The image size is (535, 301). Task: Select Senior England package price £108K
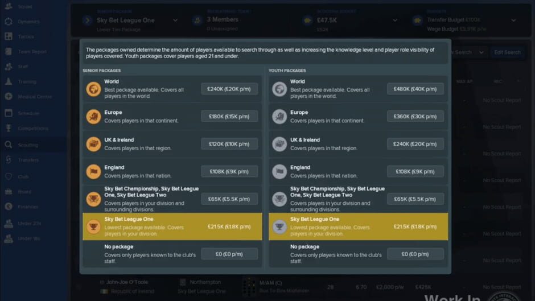click(229, 171)
